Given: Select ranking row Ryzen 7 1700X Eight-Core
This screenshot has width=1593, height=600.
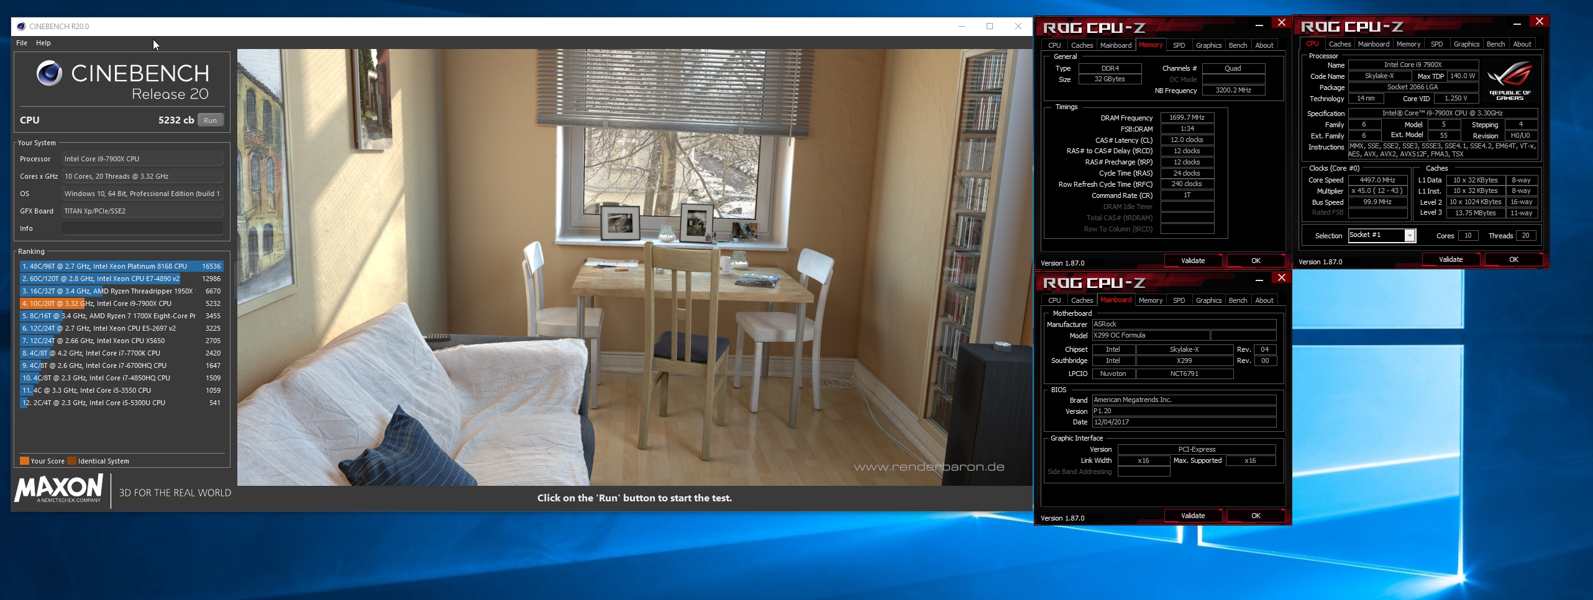Looking at the screenshot, I should tap(121, 316).
